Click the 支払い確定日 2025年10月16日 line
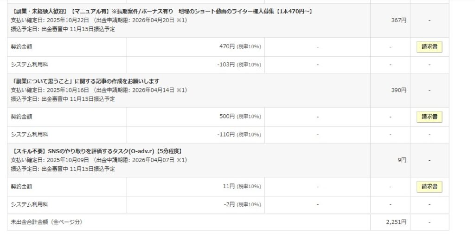475x235 pixels. 99,90
